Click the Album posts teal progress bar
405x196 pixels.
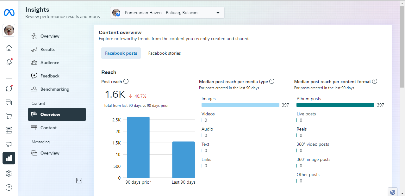[335, 105]
